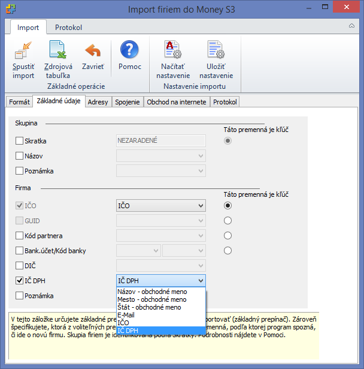Enable the Poznámka checkbox in Skupina
Viewport: 364px width, 369px height.
pyautogui.click(x=19, y=171)
